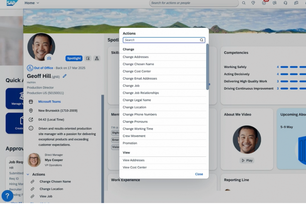
Task: Click the Close button in Actions dialog
Action: 199,174
